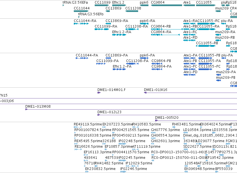This screenshot has height=173, width=237.
Task: Select the EK096948.5prime EST label
Action: 199,169
